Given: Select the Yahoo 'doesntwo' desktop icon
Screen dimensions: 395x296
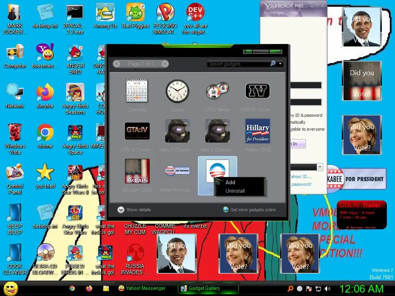Looking at the screenshot, I should tap(45, 56).
